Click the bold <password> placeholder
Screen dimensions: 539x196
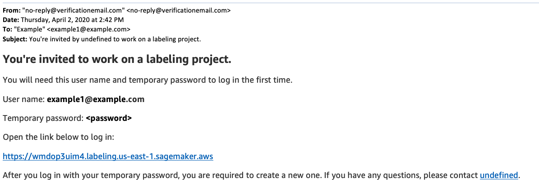pyautogui.click(x=109, y=118)
